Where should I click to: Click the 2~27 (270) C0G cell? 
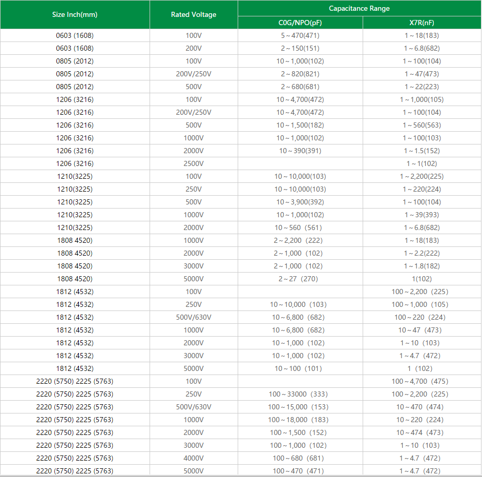[x=300, y=279]
